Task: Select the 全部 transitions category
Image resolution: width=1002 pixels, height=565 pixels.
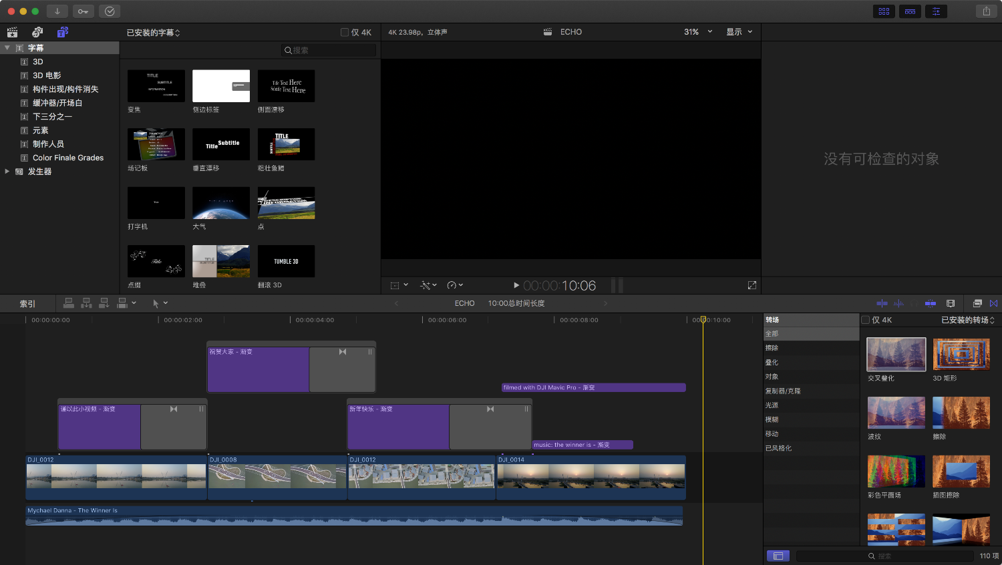Action: click(x=812, y=334)
